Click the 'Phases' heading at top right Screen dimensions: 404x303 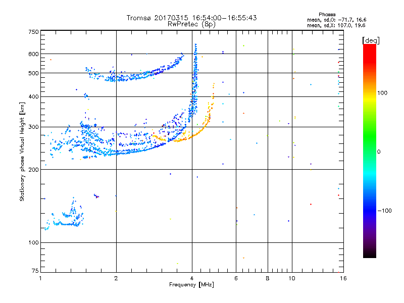click(327, 15)
